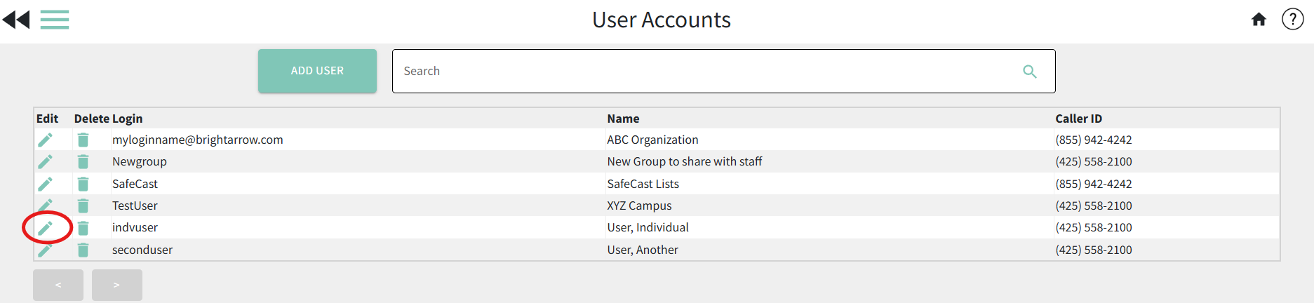Go to the previous page of users

coord(58,285)
